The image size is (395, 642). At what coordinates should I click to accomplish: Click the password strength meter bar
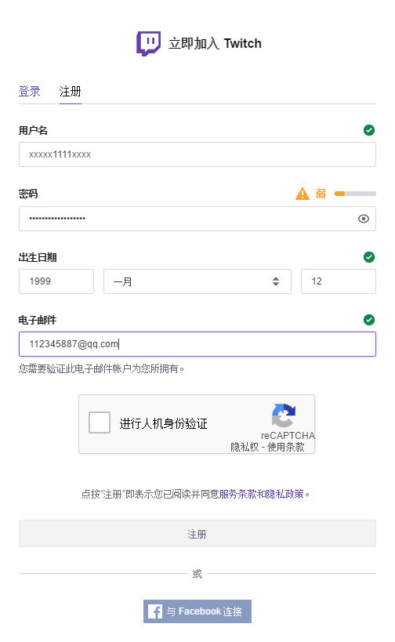[x=355, y=194]
